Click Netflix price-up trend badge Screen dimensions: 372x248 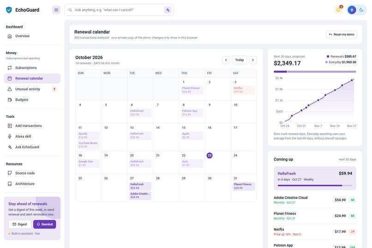pyautogui.click(x=353, y=232)
